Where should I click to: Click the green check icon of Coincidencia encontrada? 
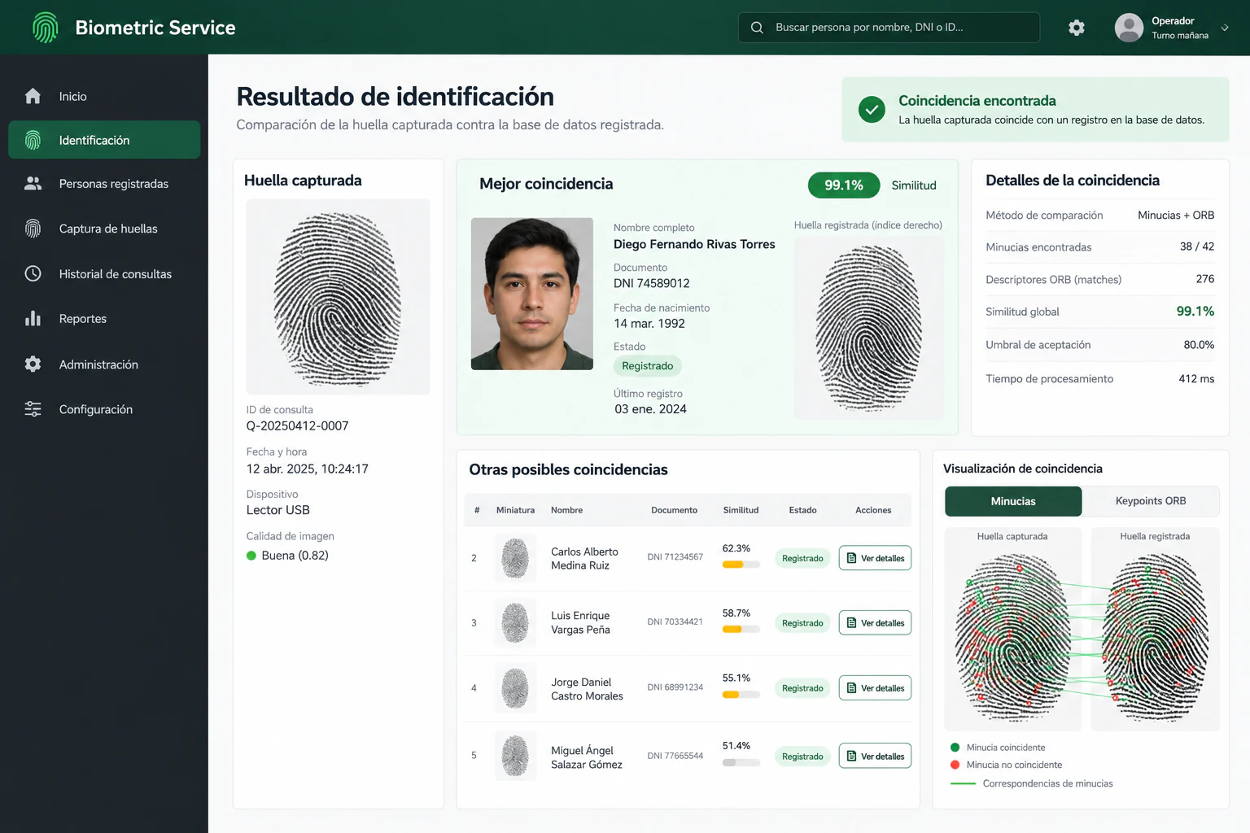pos(872,109)
